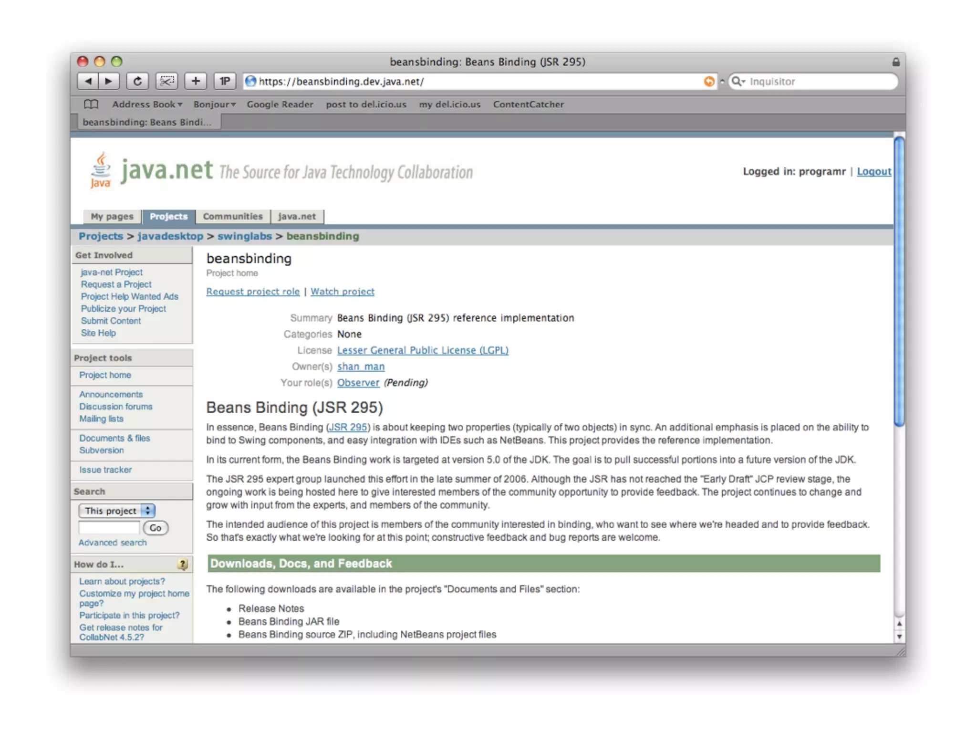Click the project search text field

tap(109, 528)
